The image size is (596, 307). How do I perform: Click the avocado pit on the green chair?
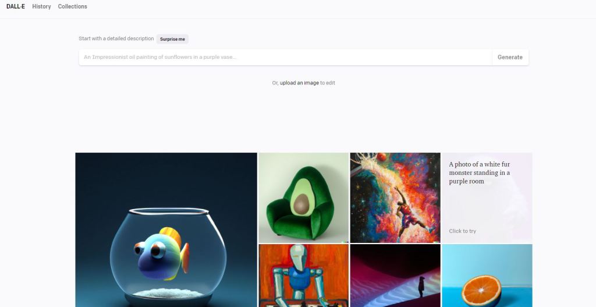301,203
